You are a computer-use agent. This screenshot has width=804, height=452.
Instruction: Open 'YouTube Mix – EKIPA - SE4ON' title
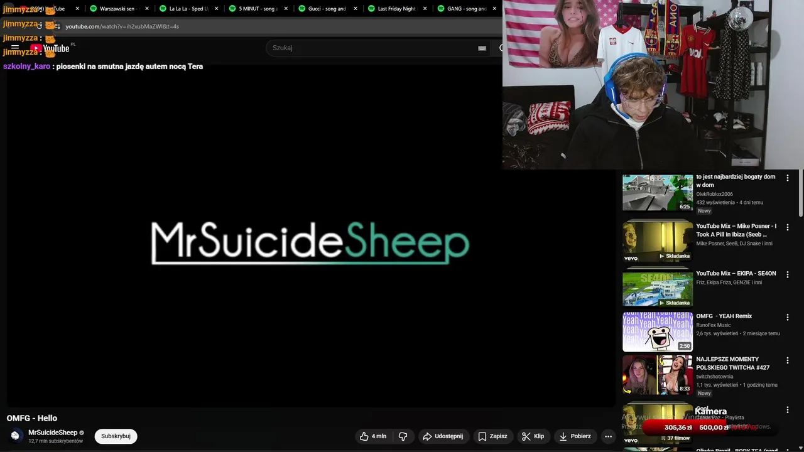click(x=736, y=274)
